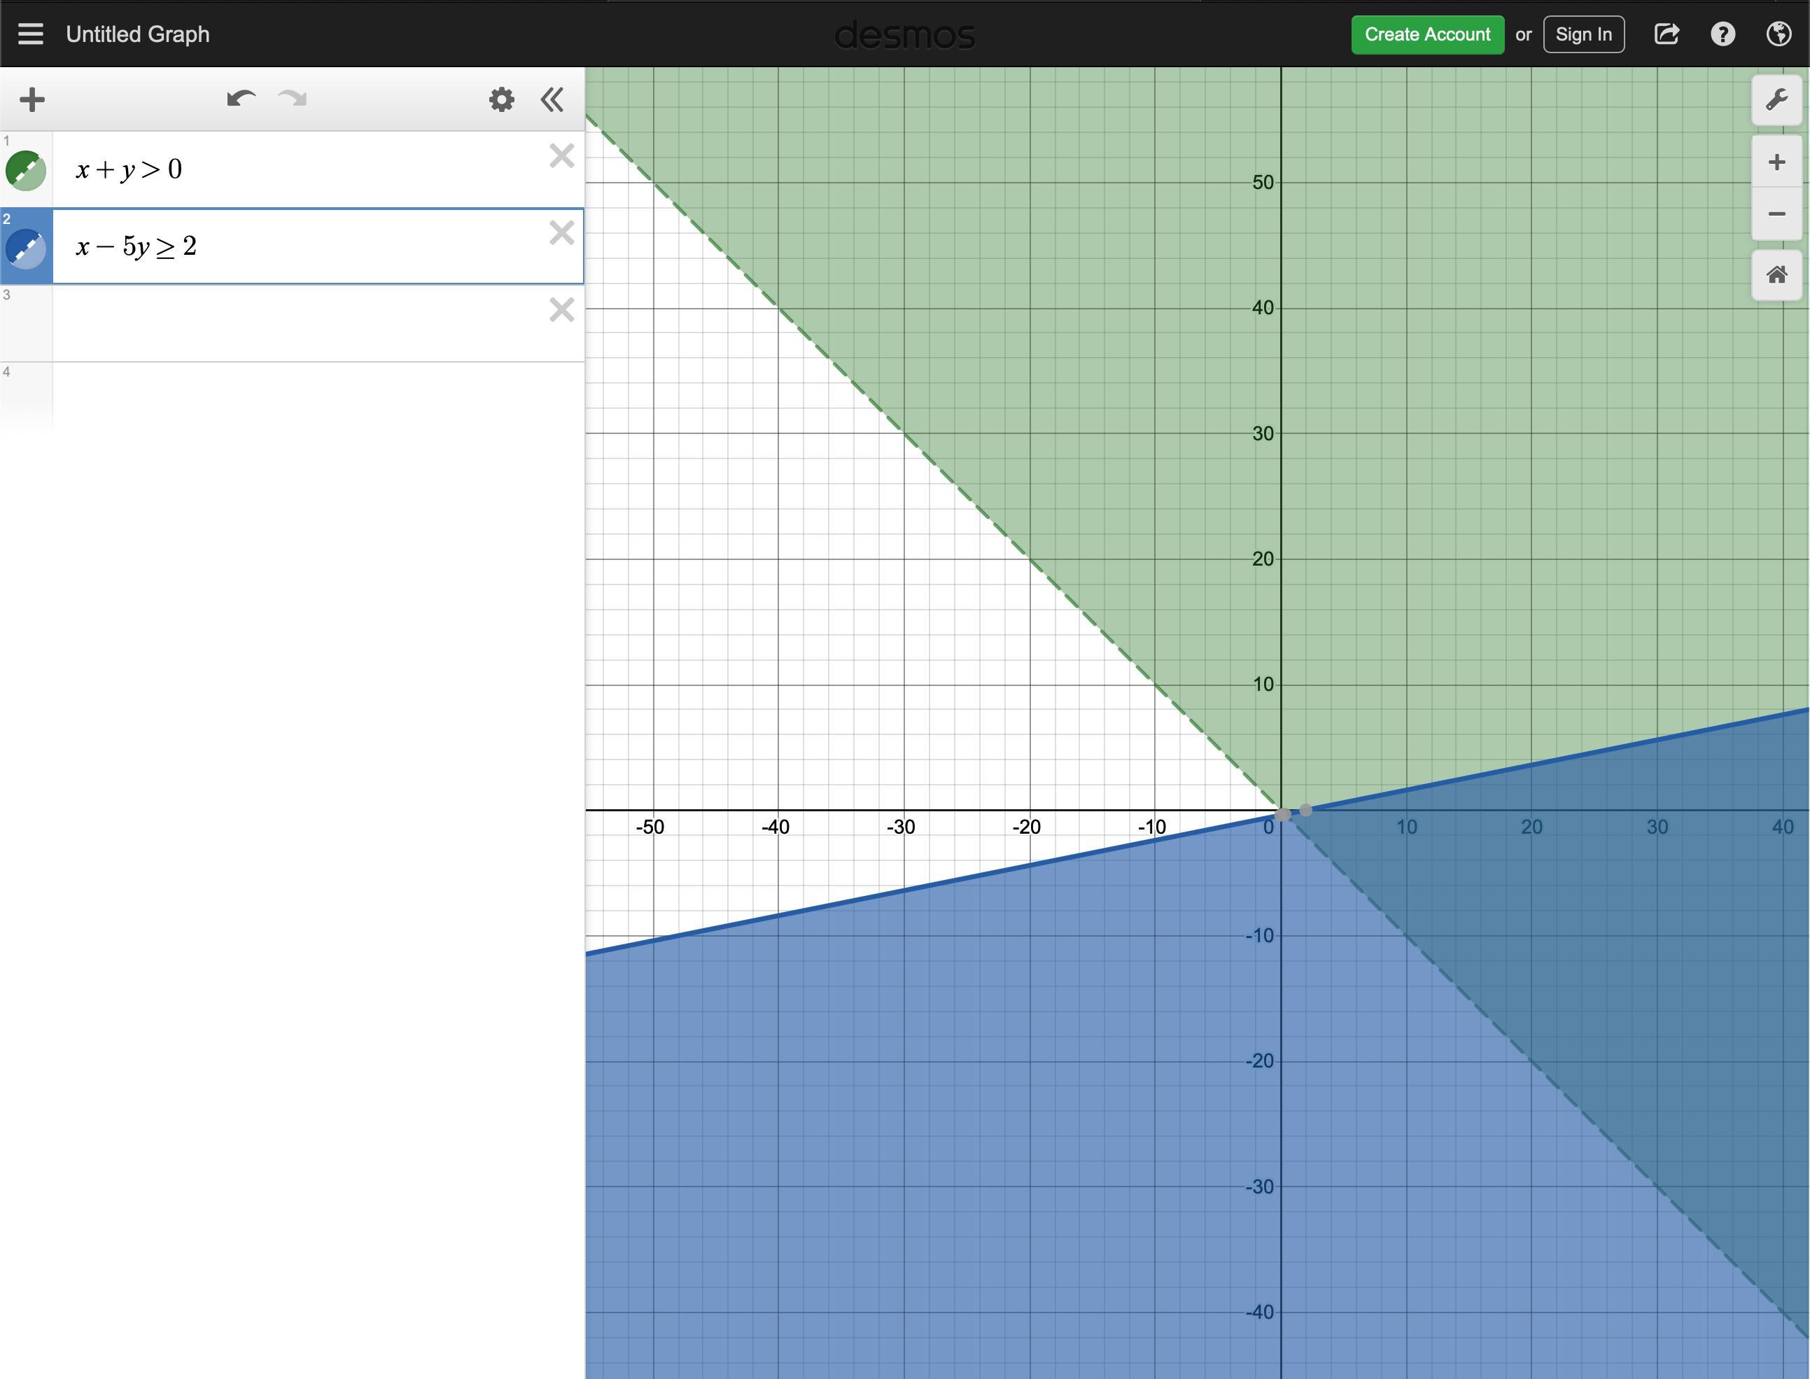Collapse the expression list panel
The width and height of the screenshot is (1810, 1379).
(x=552, y=100)
